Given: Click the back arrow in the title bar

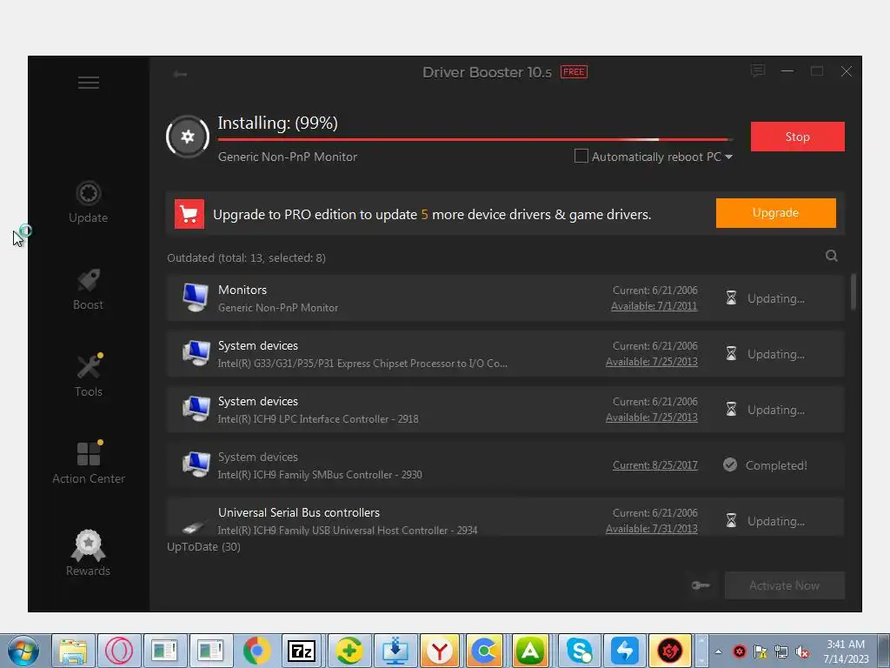Looking at the screenshot, I should (181, 74).
